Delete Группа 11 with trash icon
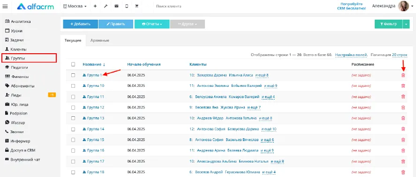This screenshot has height=177, width=416. [403, 97]
